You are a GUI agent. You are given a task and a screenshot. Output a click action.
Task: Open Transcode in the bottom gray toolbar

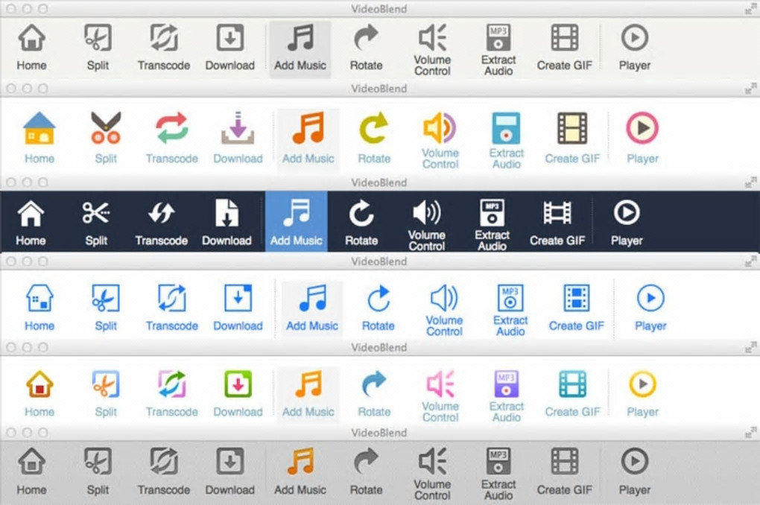tap(164, 472)
